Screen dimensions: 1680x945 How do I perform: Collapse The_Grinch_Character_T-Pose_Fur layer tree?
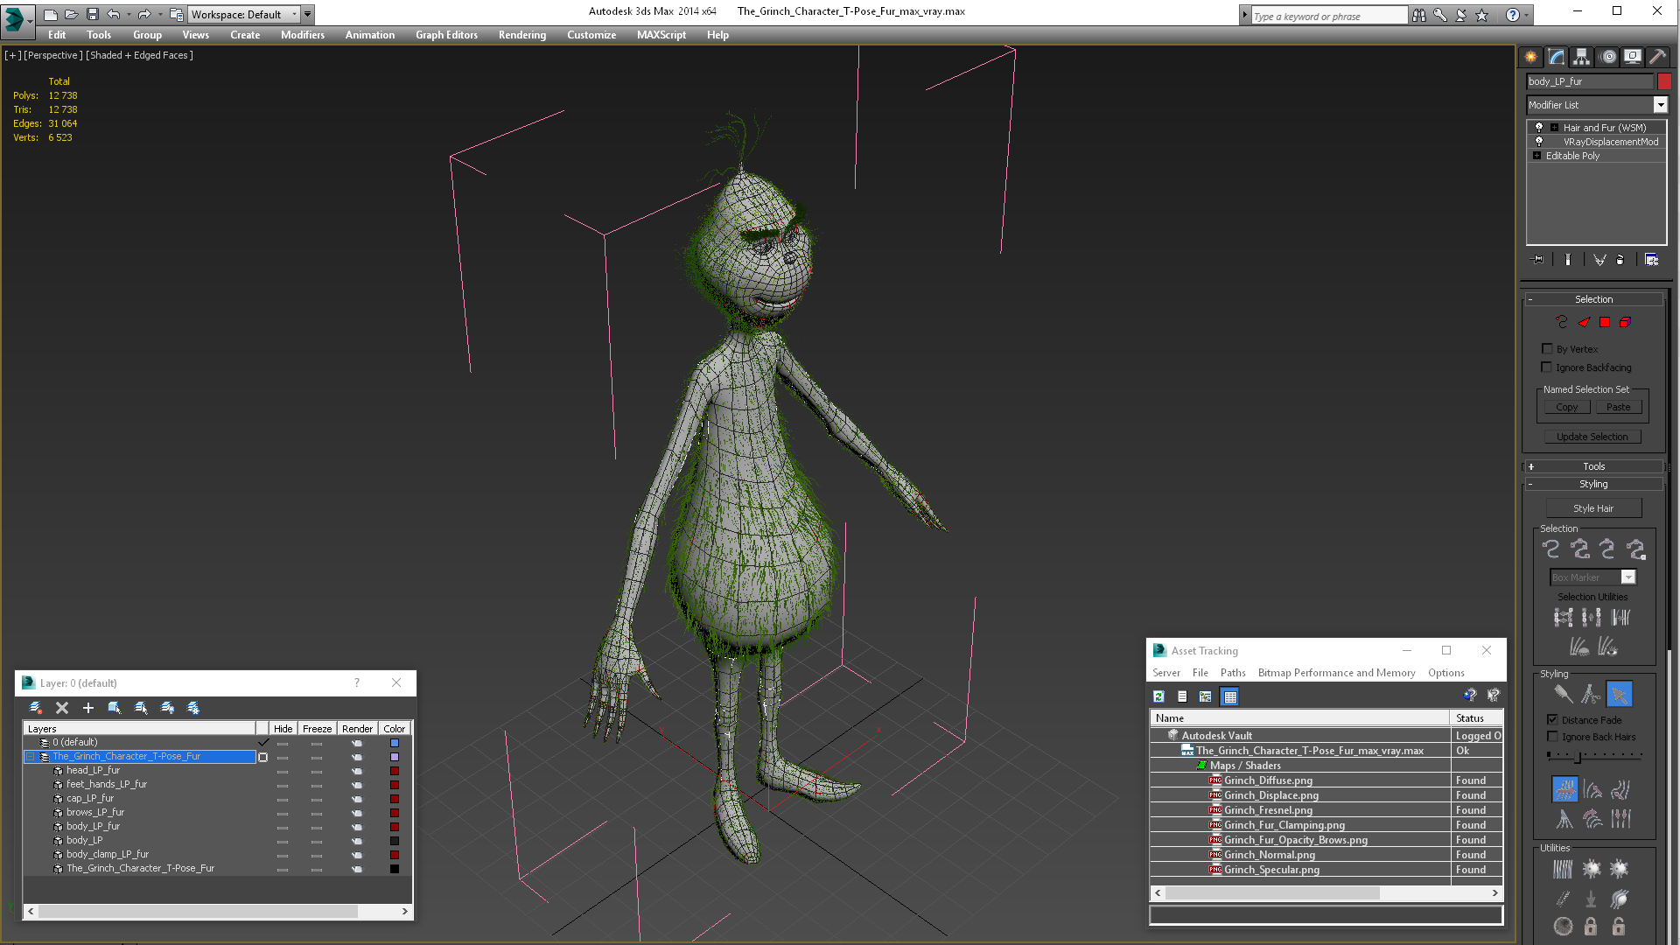point(30,757)
